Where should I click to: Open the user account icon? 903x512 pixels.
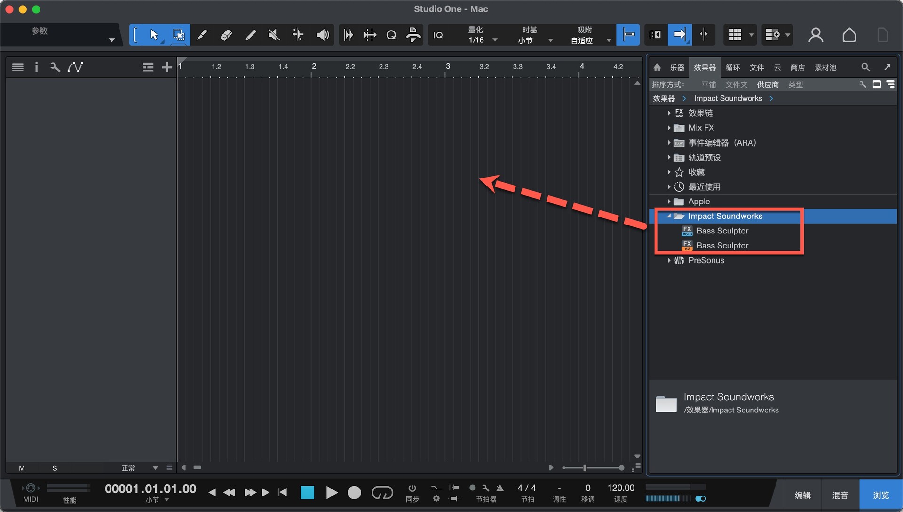click(x=816, y=35)
